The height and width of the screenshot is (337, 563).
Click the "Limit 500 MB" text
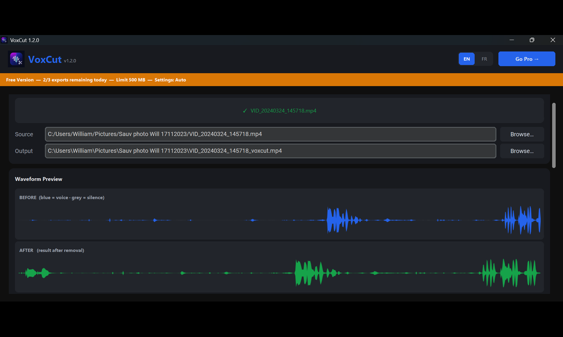pos(131,80)
